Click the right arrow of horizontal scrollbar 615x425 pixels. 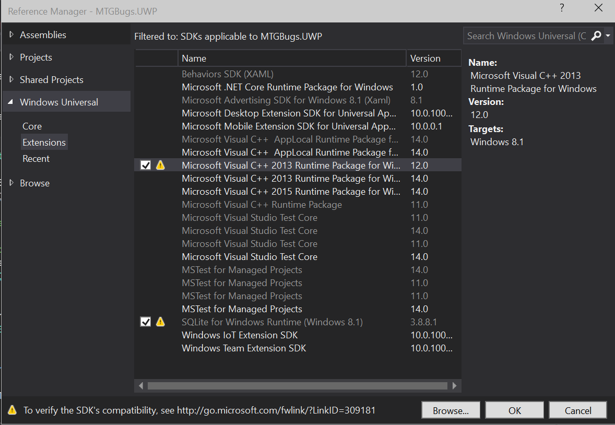coord(455,386)
